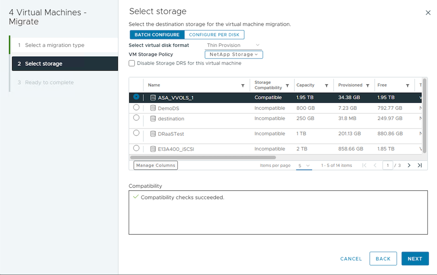Switch to the Configure Per Disk tab
Viewport: 437px width, 275px height.
click(214, 35)
